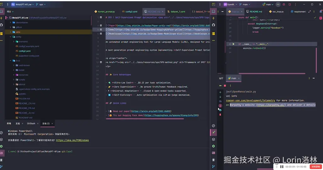The image size is (323, 170).
Task: Expand editor tabs in OpenManus window
Action: coord(309,12)
